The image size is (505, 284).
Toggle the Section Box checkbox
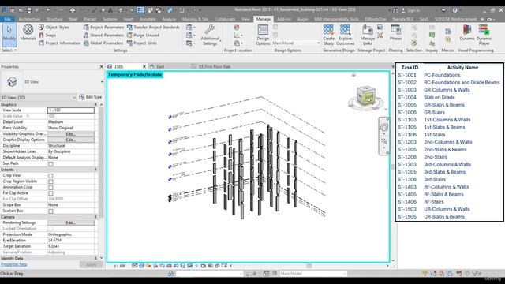(50, 211)
